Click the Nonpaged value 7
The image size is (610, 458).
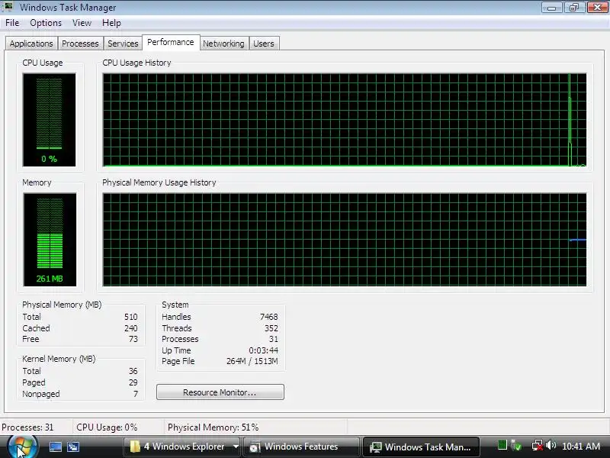136,394
